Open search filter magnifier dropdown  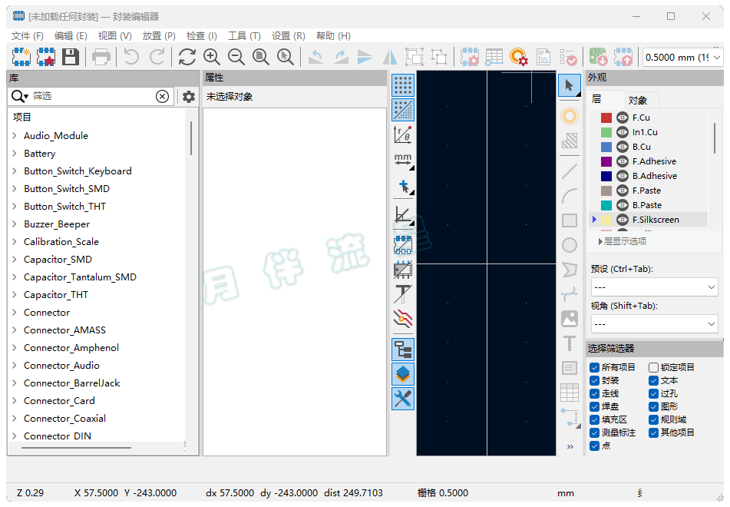click(19, 96)
